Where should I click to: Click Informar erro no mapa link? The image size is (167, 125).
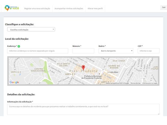150,83
